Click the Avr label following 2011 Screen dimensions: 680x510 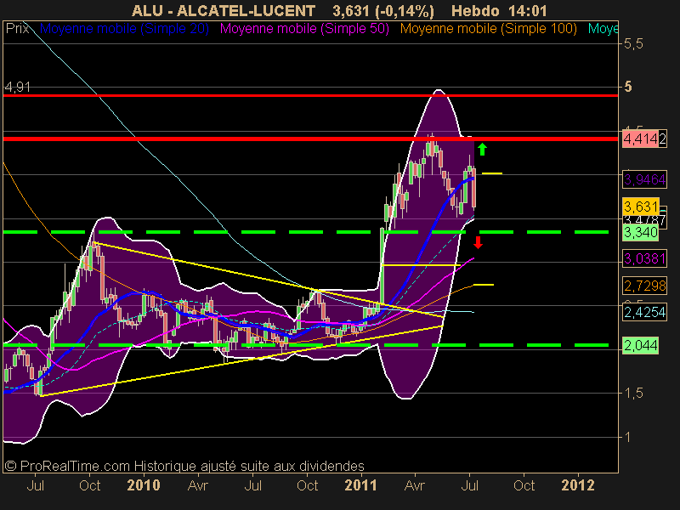[415, 485]
